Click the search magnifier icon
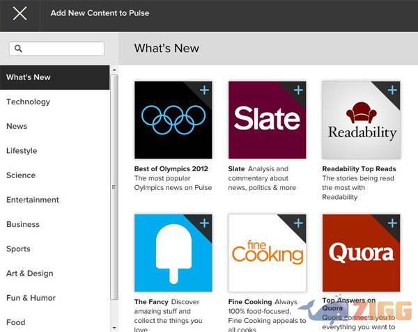Image resolution: width=418 pixels, height=332 pixels. (x=18, y=49)
